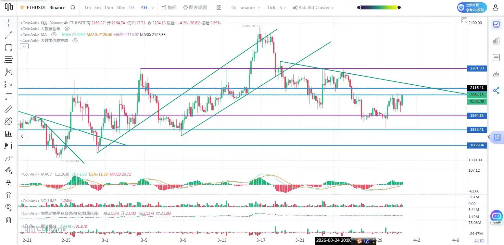Viewport: 504px width, 245px height.
Task: Open the bar chart panel in right sidebar
Action: [x=496, y=41]
